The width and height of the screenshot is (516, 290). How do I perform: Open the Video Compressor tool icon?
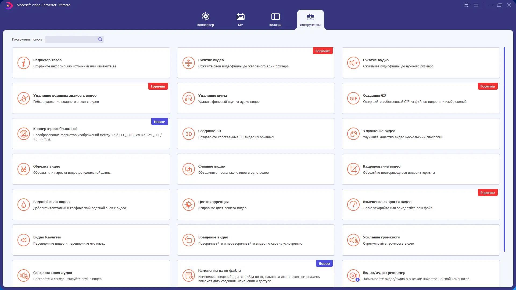[188, 63]
